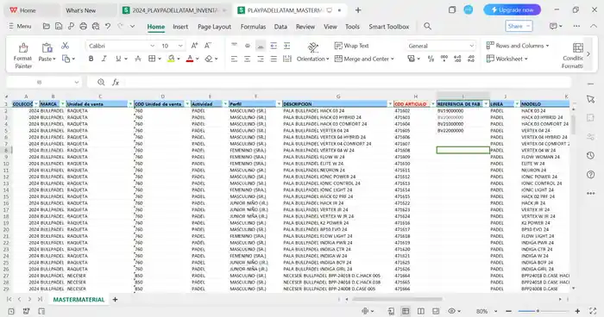Open the font size dropdown showing 10
The image size is (604, 317).
click(180, 46)
